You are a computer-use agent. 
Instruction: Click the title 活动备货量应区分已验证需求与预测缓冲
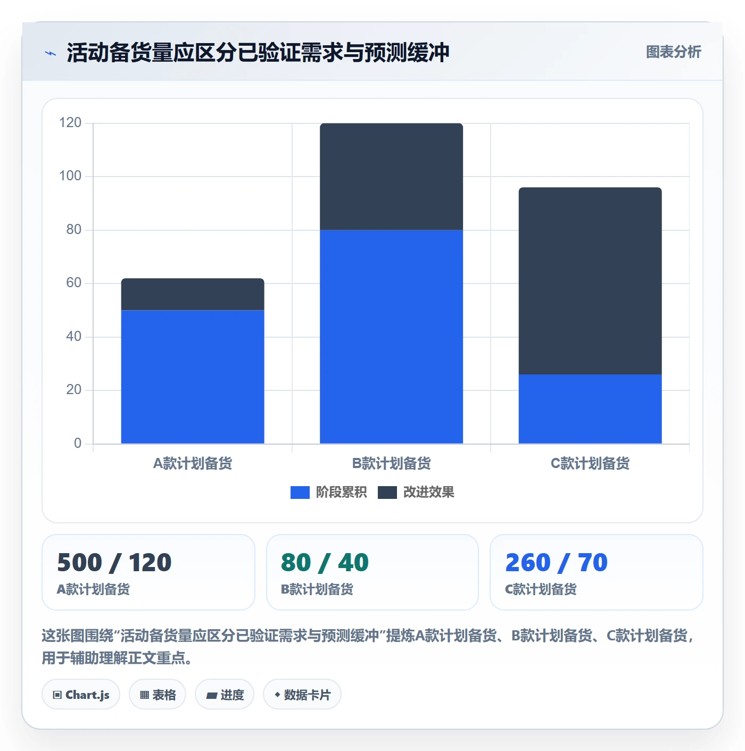[x=258, y=53]
